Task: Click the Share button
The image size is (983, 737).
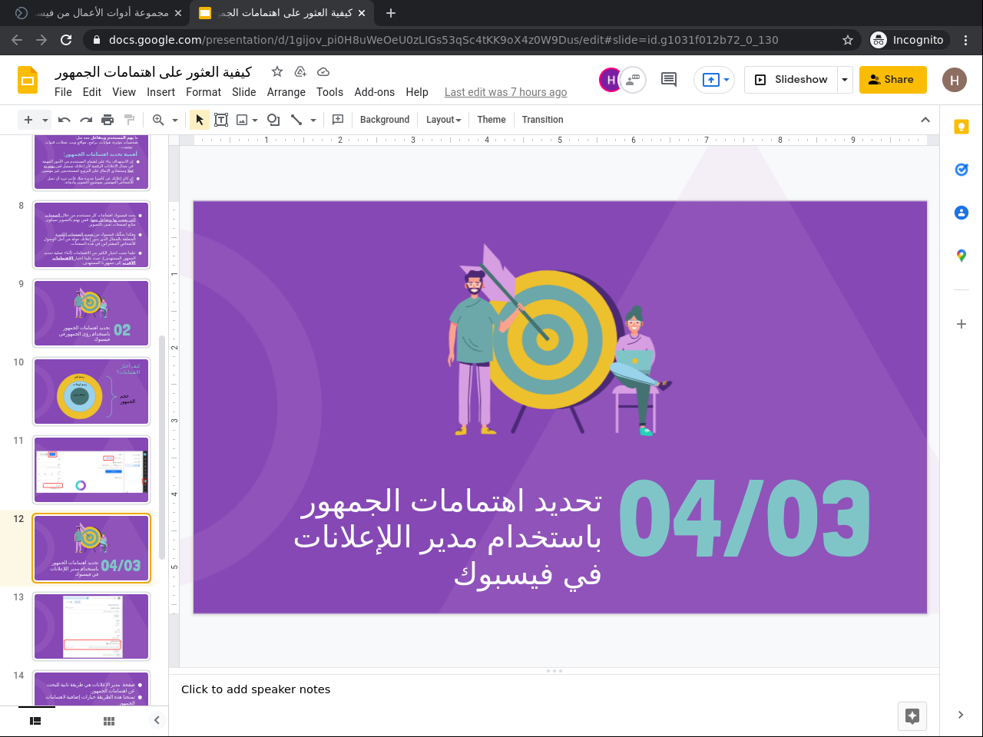Action: pos(893,80)
